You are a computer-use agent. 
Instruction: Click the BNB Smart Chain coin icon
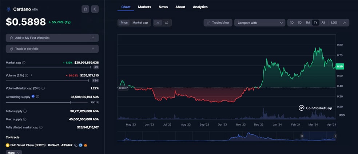tap(7, 145)
